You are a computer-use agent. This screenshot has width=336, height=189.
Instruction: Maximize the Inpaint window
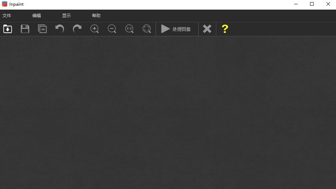click(312, 4)
